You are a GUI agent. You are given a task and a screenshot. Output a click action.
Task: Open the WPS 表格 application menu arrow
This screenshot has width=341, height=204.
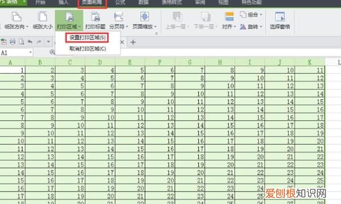24,2
